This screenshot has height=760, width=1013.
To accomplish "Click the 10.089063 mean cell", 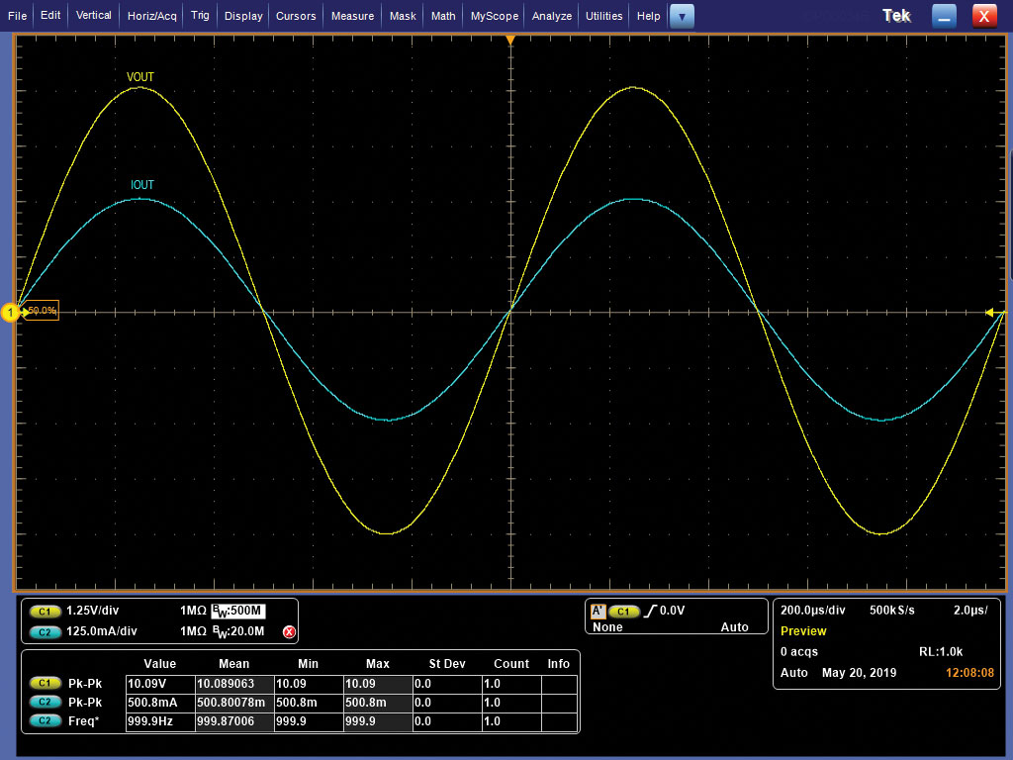I will tap(234, 684).
